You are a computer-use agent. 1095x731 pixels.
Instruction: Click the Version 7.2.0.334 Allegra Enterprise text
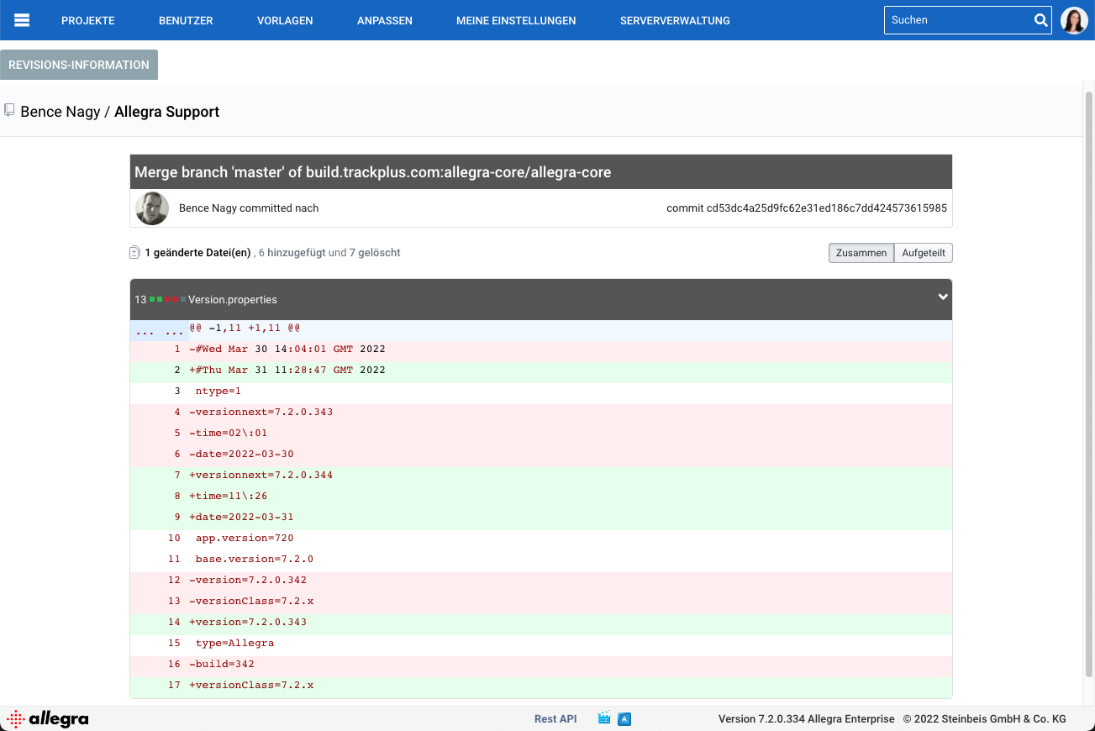807,719
